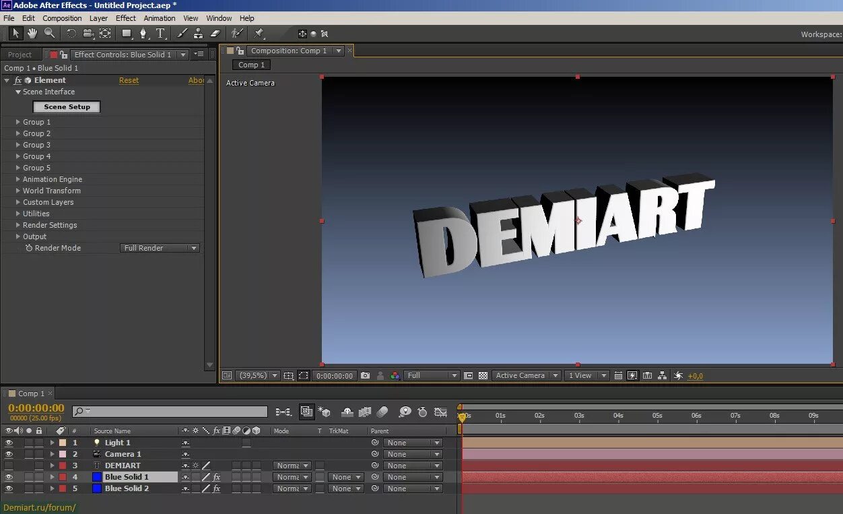Select the Pan Behind anchor tool
Viewport: 843px width, 514px height.
click(x=105, y=33)
